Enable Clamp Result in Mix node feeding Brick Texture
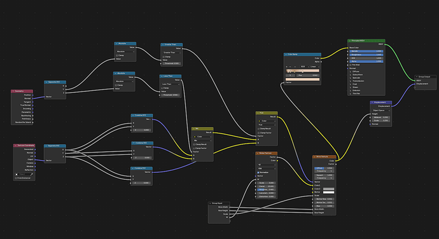The image size is (439, 239). [x=258, y=129]
